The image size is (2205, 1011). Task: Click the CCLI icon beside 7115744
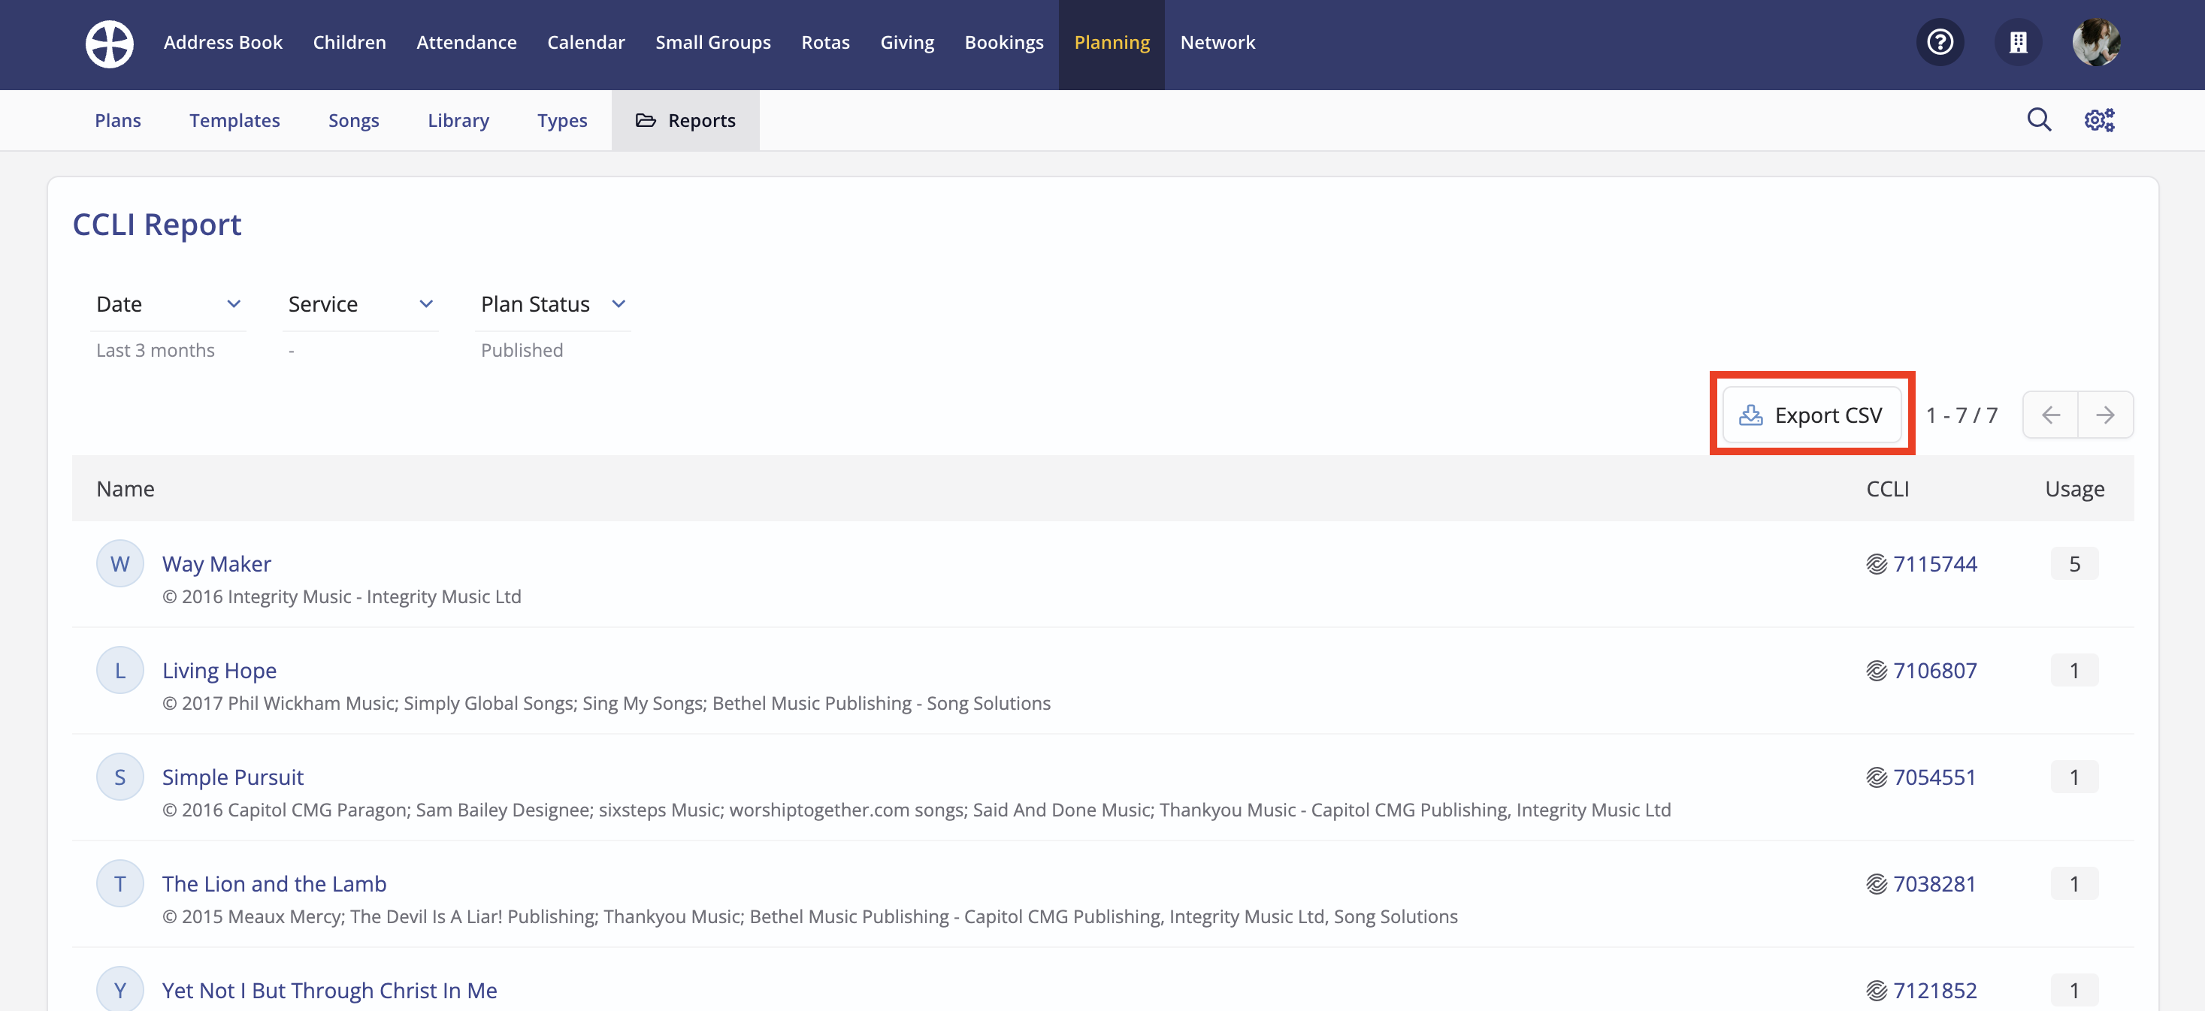click(x=1877, y=565)
